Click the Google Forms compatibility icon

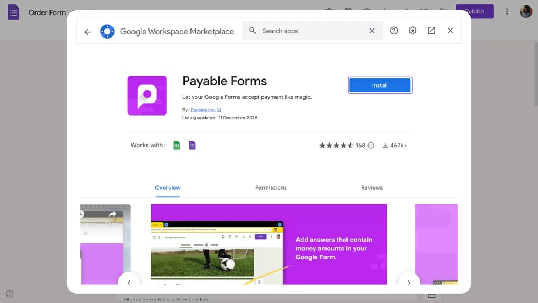[x=192, y=146]
